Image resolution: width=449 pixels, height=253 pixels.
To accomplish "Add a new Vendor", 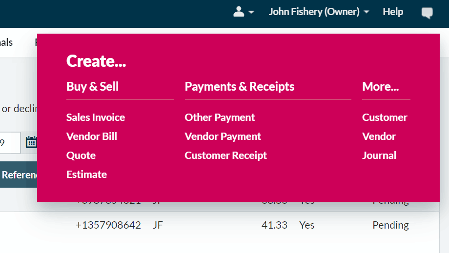I will pos(379,136).
